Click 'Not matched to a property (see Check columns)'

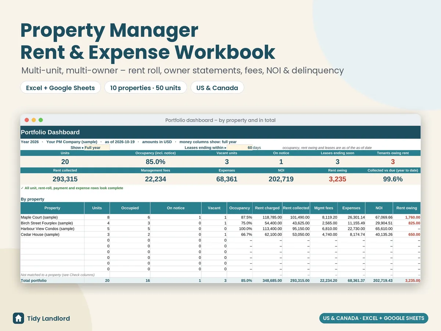pos(58,275)
